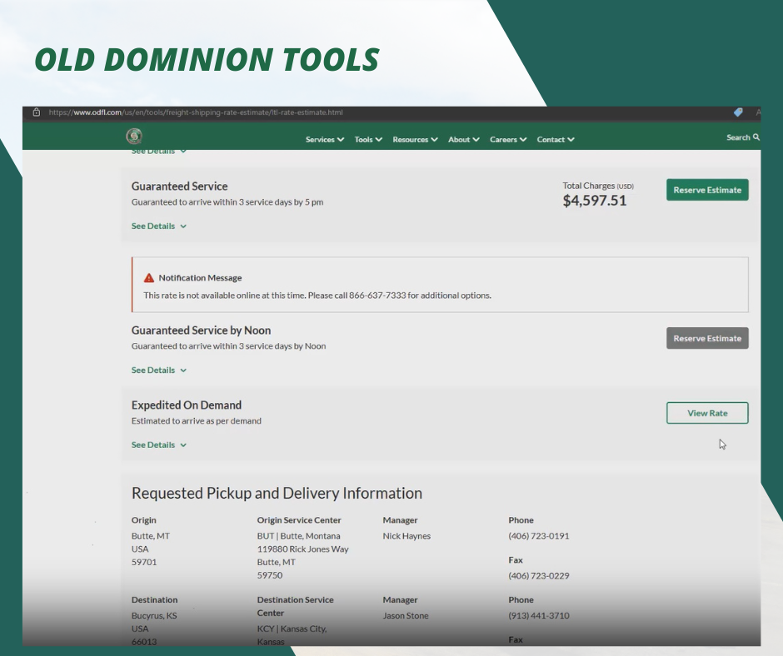Click View Rate for Expedited On Demand
Image resolution: width=783 pixels, height=656 pixels.
(707, 413)
